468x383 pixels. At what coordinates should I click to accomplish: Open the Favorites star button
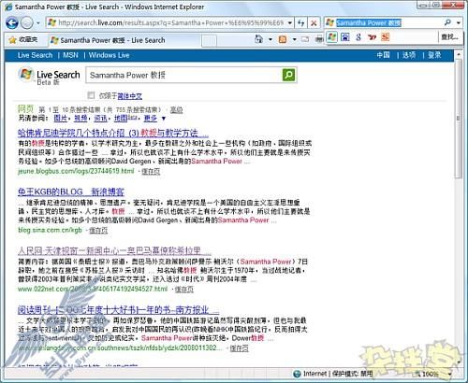point(23,40)
